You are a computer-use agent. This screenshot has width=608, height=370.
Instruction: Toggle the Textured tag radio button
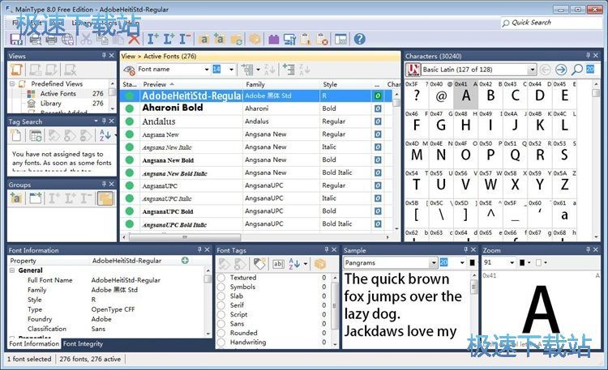(x=221, y=278)
